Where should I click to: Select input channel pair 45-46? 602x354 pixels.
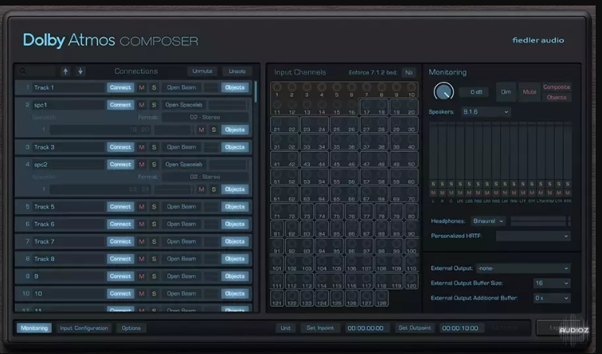click(344, 159)
